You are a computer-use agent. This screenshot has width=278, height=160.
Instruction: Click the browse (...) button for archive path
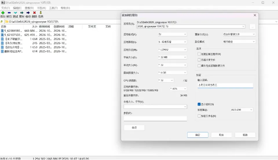[x=252, y=27]
